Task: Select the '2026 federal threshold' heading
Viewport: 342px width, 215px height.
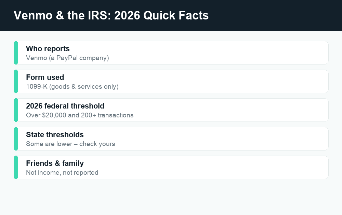Action: (x=65, y=106)
